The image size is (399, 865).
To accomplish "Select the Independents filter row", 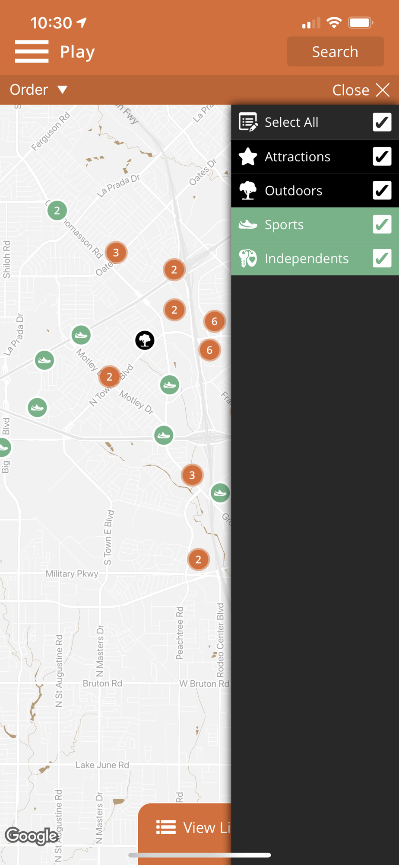I will coord(315,258).
